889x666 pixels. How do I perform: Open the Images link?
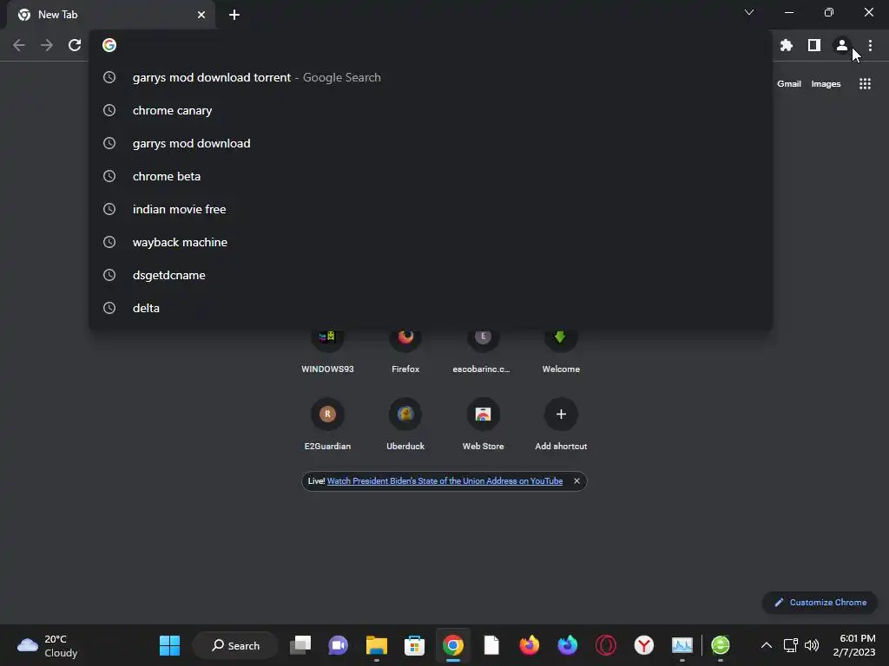coord(826,84)
